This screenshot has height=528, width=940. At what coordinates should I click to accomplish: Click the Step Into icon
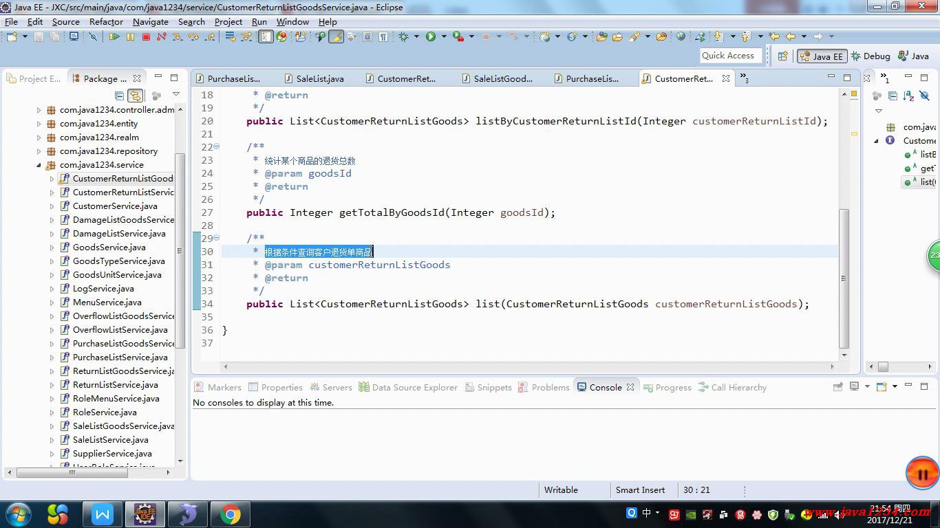click(x=177, y=36)
